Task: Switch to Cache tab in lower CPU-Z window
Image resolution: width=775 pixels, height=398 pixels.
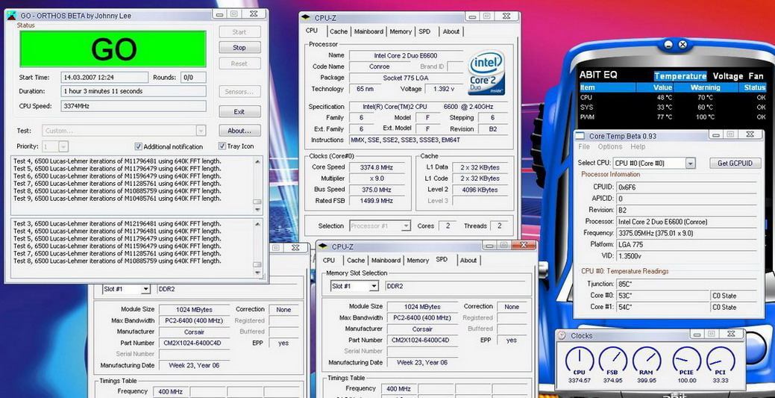Action: [x=356, y=261]
